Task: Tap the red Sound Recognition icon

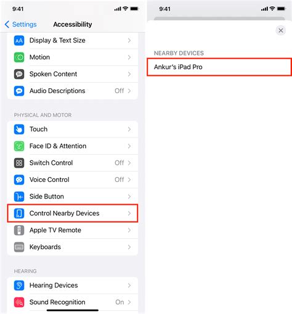Action: (x=19, y=302)
